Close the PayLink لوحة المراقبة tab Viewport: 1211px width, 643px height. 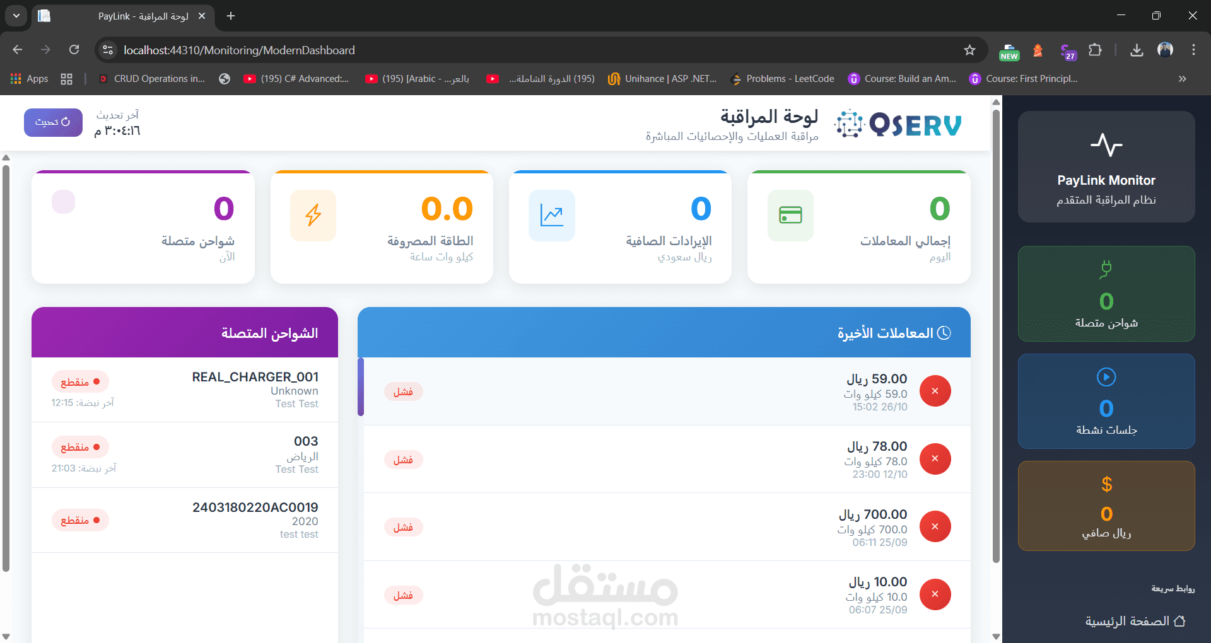click(x=202, y=16)
